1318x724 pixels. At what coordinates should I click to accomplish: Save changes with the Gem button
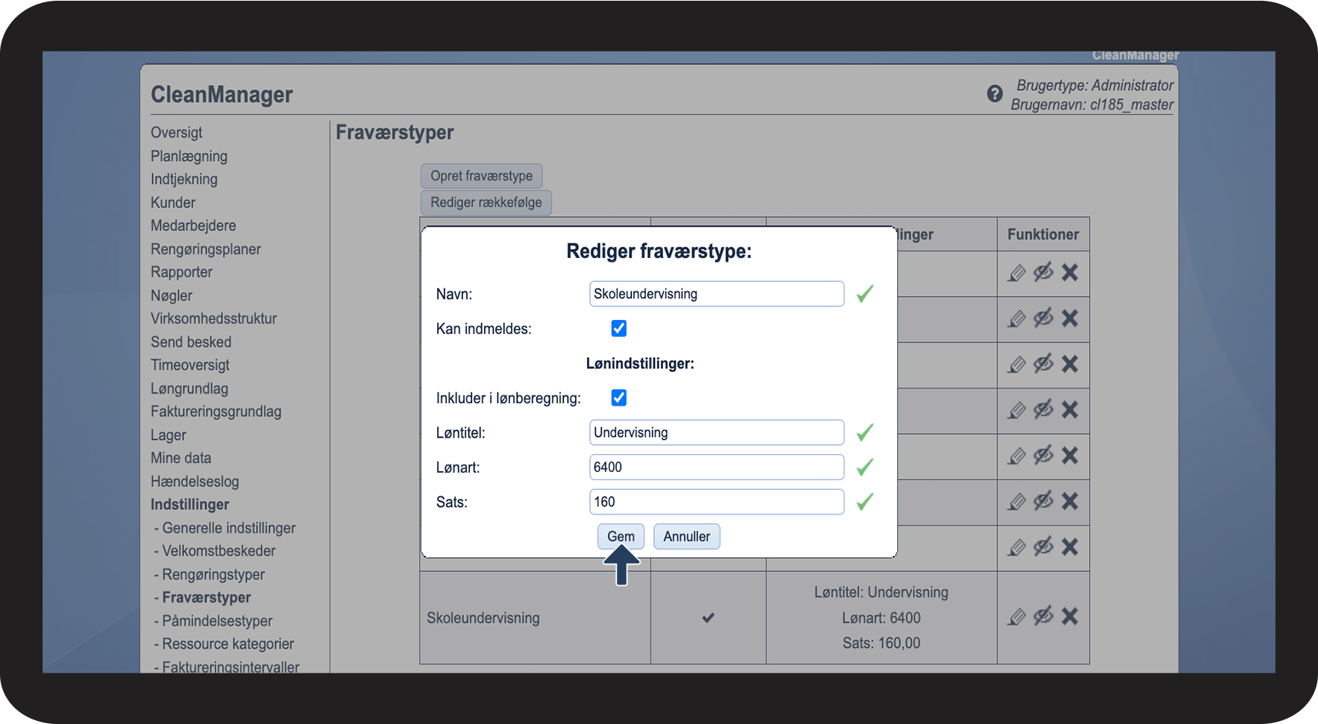coord(621,537)
